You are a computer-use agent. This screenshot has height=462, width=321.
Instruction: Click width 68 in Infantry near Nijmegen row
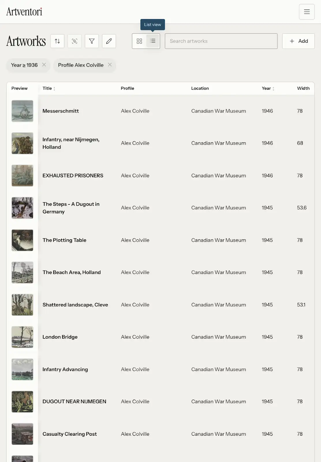click(x=300, y=143)
